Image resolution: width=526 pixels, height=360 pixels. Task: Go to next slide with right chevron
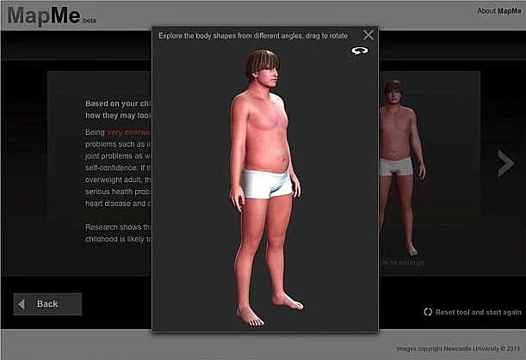[505, 163]
